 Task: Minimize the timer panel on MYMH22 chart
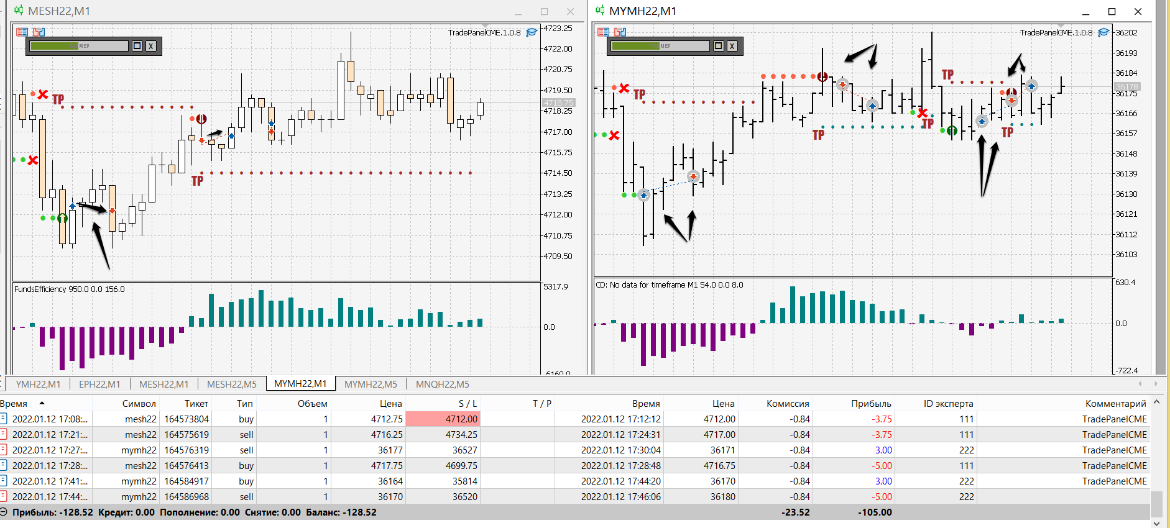point(719,46)
